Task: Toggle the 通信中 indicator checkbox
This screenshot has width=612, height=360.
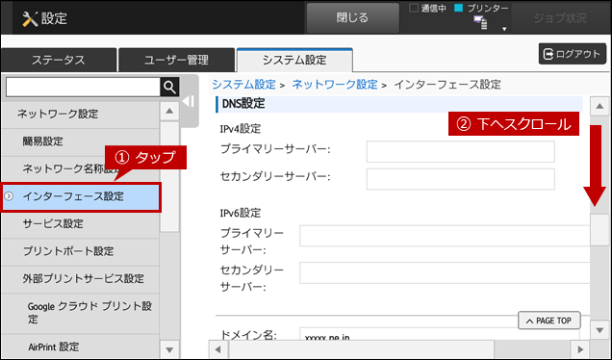Action: tap(414, 8)
